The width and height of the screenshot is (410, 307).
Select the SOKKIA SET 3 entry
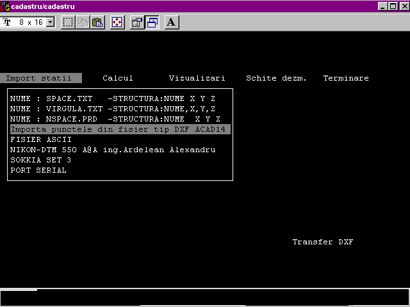[x=41, y=160]
